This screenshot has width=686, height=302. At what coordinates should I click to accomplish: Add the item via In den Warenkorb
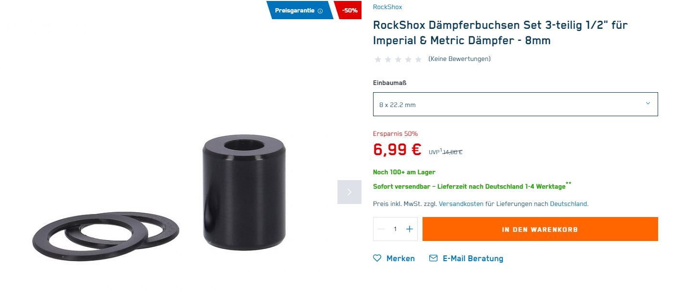pyautogui.click(x=540, y=229)
